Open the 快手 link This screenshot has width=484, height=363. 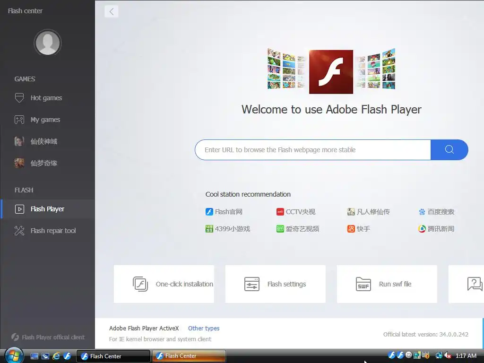(359, 229)
